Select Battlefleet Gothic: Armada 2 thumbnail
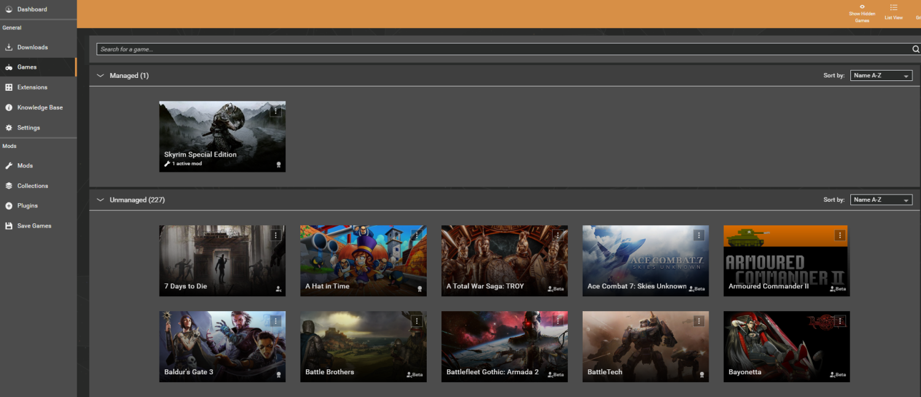Image resolution: width=921 pixels, height=397 pixels. [505, 346]
